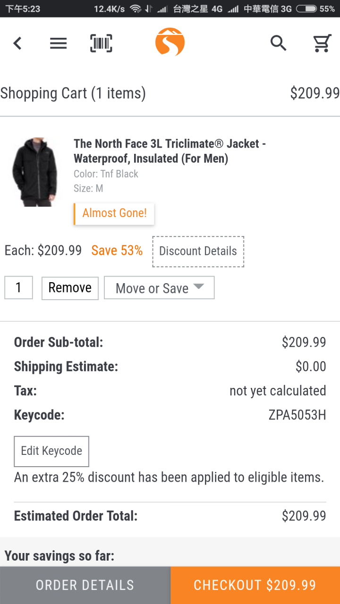
Task: Open the hamburger menu
Action: click(59, 43)
